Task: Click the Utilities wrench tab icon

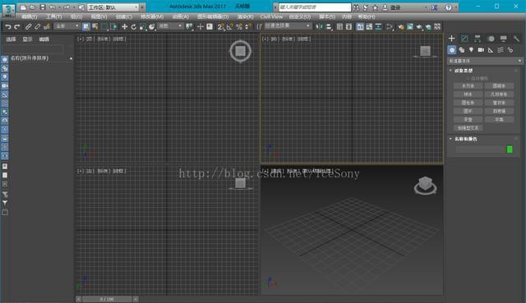Action: coord(516,39)
